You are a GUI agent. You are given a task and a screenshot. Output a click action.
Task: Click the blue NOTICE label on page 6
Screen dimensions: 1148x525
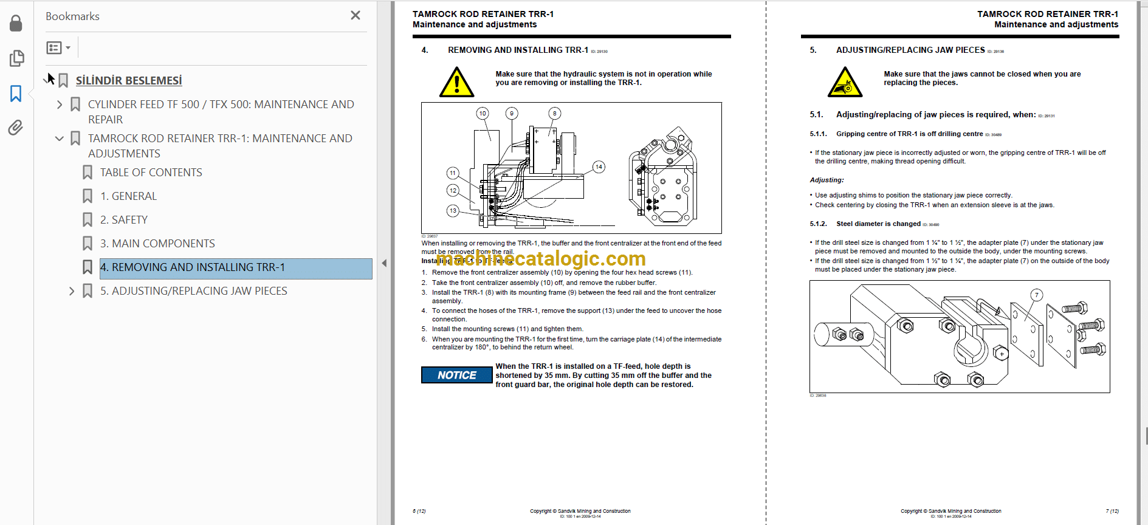(x=457, y=375)
